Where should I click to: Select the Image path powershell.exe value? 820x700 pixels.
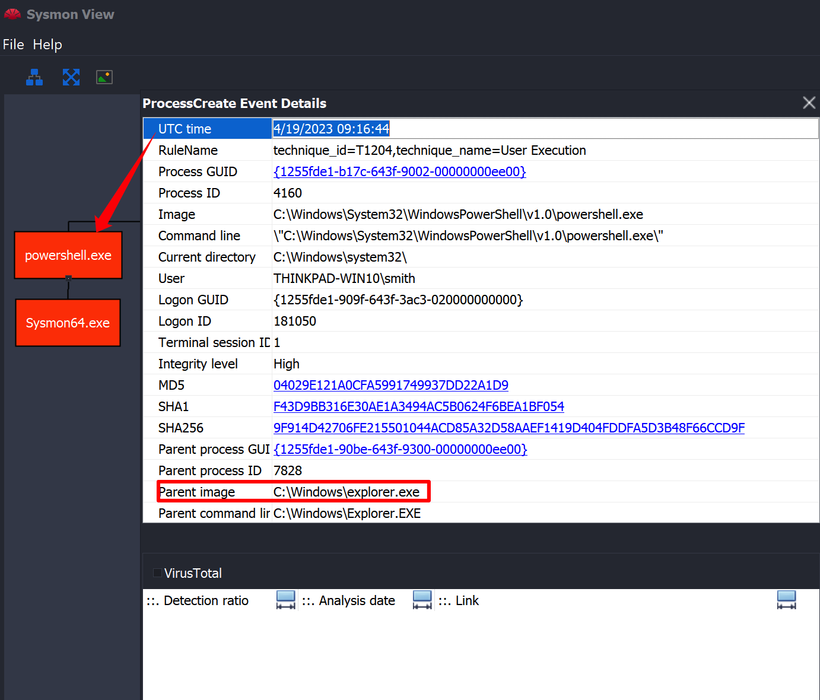coord(458,214)
